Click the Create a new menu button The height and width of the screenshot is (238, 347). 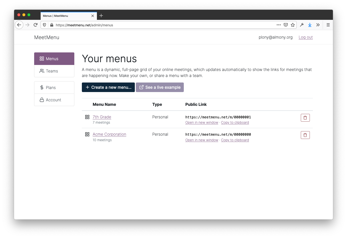[108, 87]
